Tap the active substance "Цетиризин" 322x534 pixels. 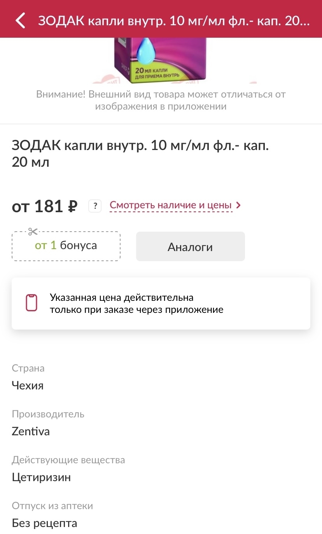(x=41, y=477)
